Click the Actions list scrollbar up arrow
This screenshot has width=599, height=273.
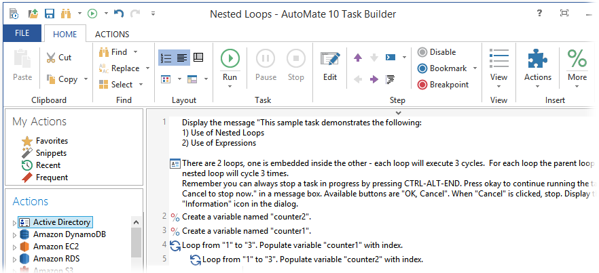[136, 222]
